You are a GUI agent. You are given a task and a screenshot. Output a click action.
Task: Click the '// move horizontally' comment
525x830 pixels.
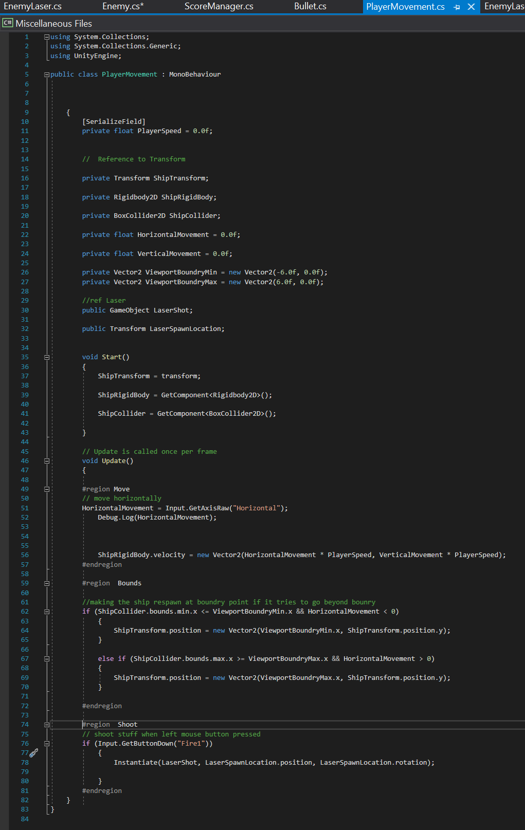pos(122,499)
